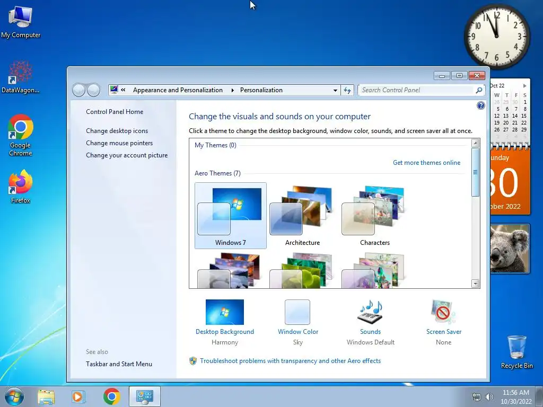Select the Characters theme
Image resolution: width=543 pixels, height=407 pixels.
pos(375,216)
